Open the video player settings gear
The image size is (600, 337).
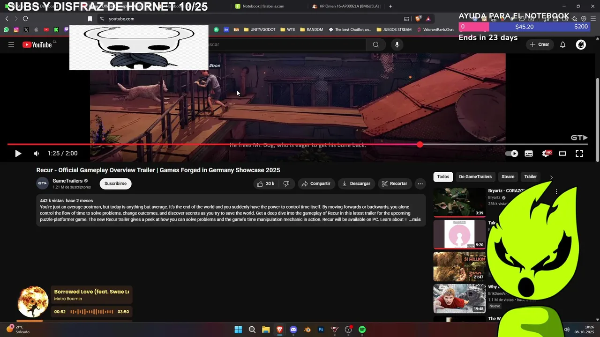point(546,154)
